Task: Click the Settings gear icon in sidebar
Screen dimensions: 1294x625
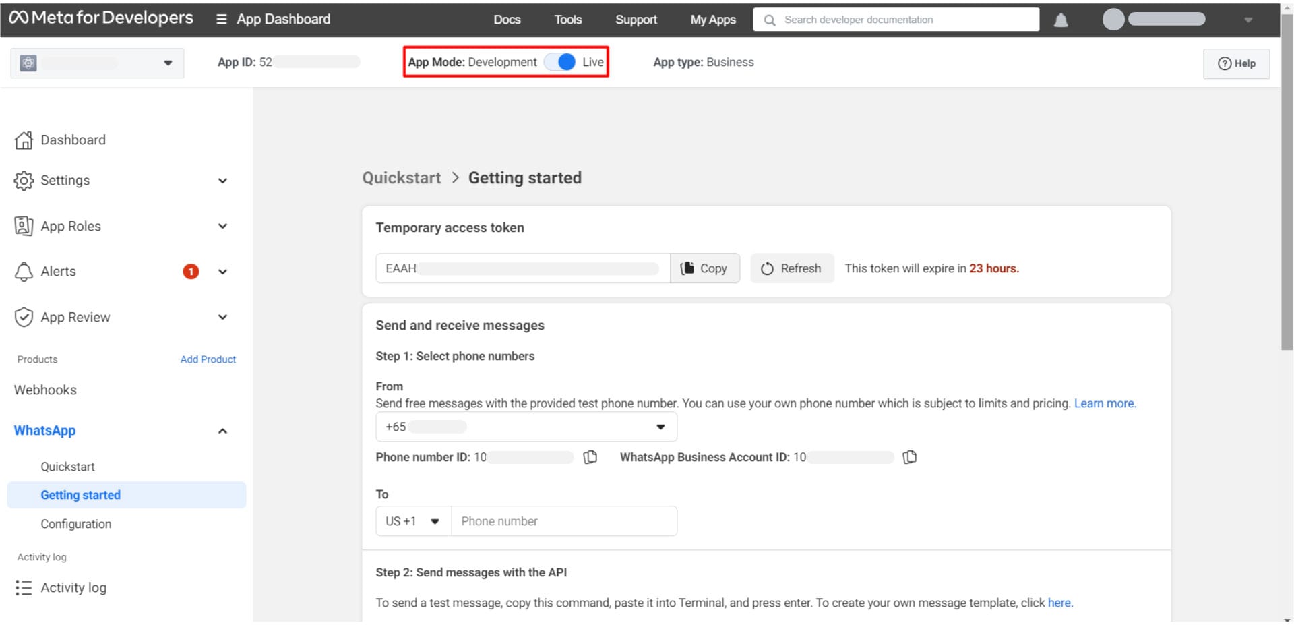Action: click(24, 181)
